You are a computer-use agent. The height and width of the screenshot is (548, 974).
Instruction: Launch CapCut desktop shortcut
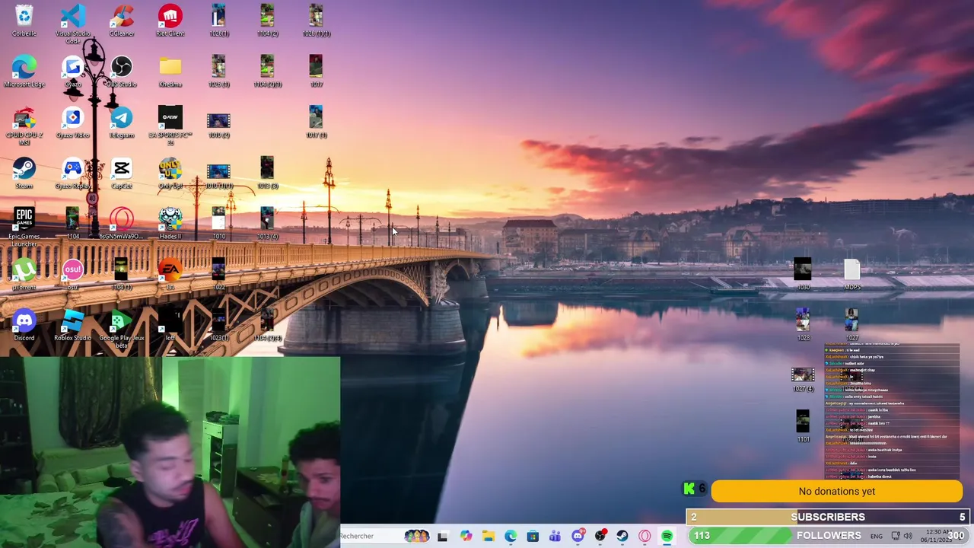coord(122,174)
